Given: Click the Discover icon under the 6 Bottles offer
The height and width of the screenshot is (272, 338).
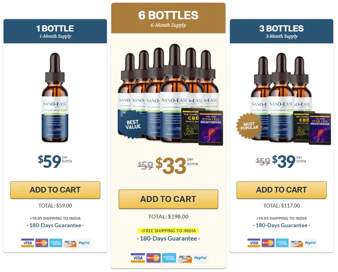Looking at the screenshot, I should click(x=185, y=258).
